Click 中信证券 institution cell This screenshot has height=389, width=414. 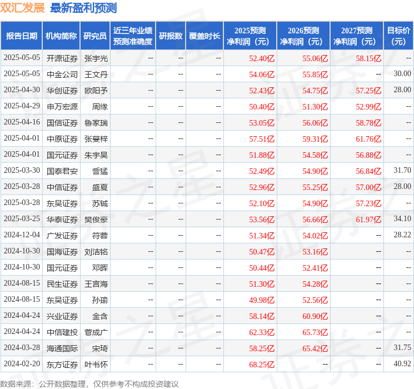(x=62, y=187)
